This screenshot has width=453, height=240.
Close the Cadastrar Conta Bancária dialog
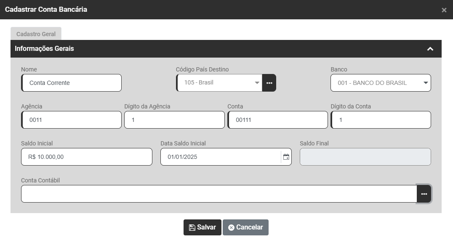(x=444, y=10)
